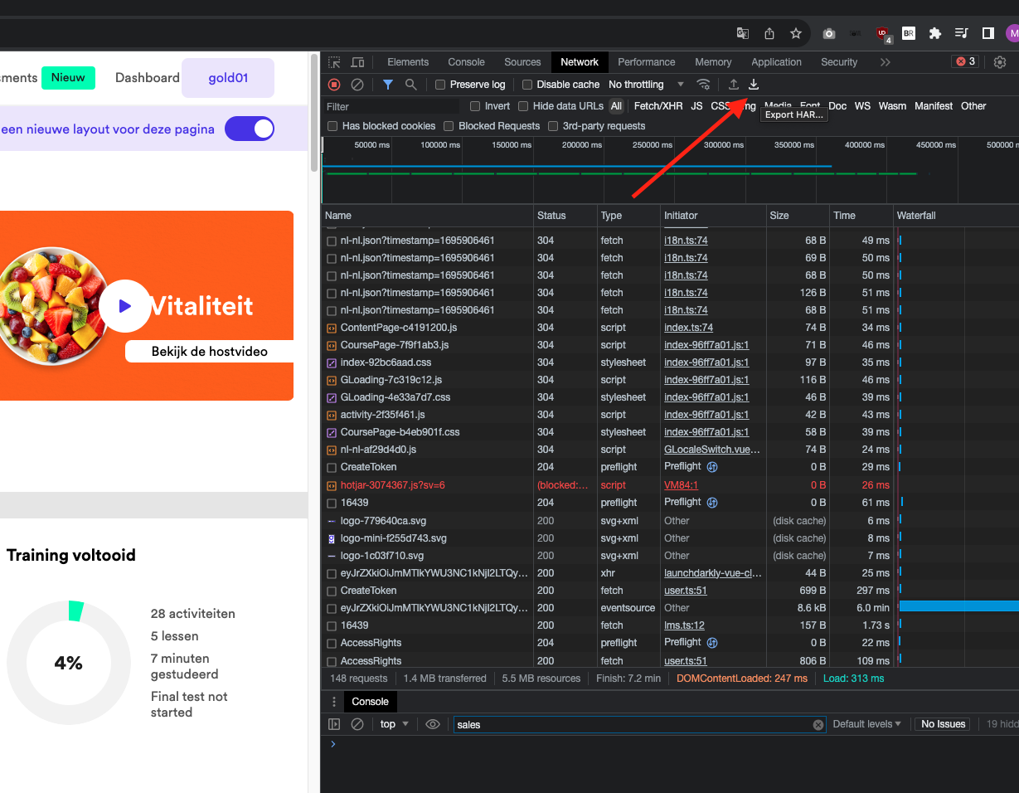This screenshot has width=1019, height=793.
Task: Open the console drawer three-dot menu
Action: (x=334, y=702)
